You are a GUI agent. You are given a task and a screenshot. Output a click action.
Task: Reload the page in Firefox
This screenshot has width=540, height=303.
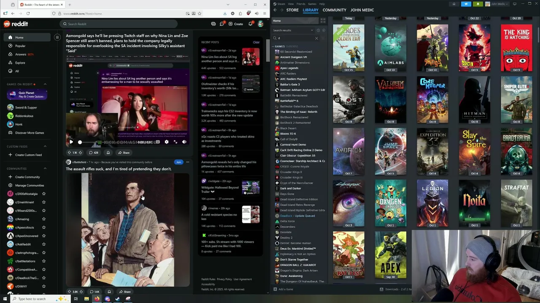(x=28, y=13)
